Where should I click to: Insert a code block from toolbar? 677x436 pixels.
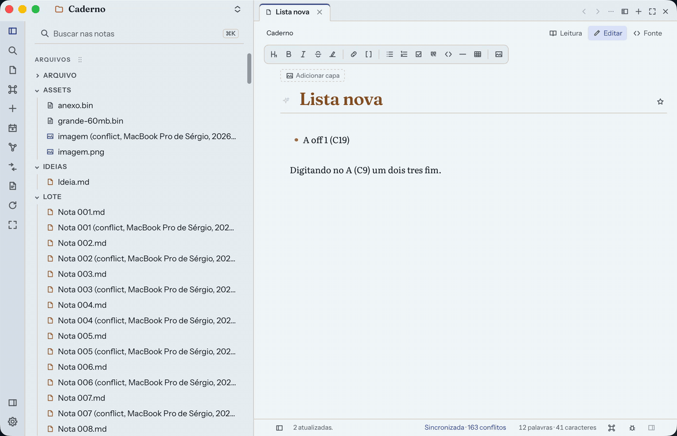(448, 54)
